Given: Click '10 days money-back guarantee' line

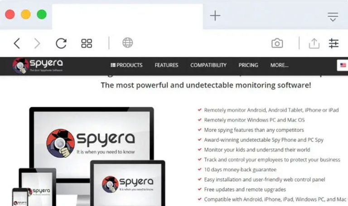Looking at the screenshot, I should [240, 170].
